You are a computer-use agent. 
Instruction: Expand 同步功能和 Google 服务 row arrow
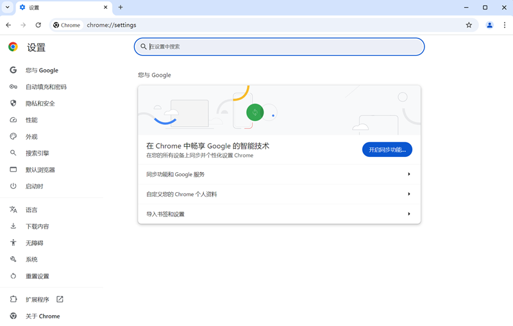pos(409,174)
